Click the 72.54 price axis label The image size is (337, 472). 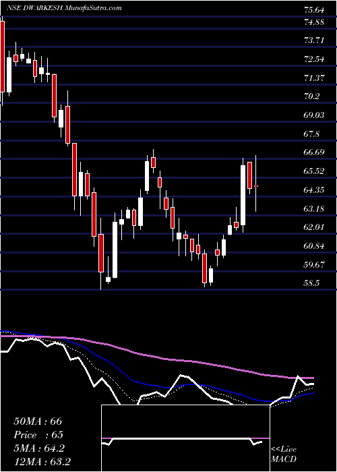click(314, 59)
